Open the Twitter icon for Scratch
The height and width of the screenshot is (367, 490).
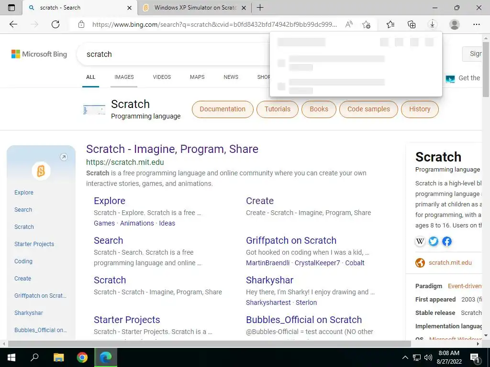434,241
